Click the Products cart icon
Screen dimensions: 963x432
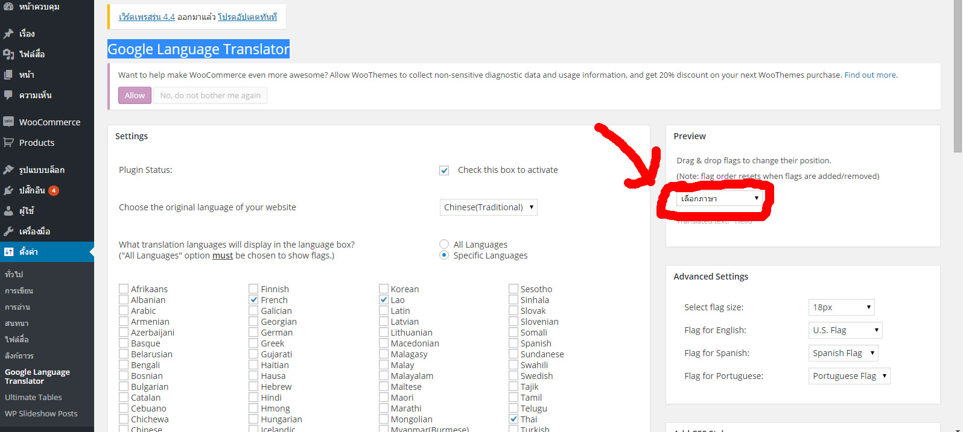8,143
